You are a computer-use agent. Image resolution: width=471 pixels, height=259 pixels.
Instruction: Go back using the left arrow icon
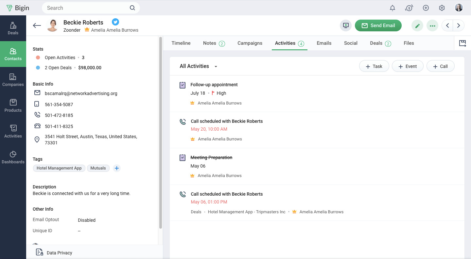point(37,25)
